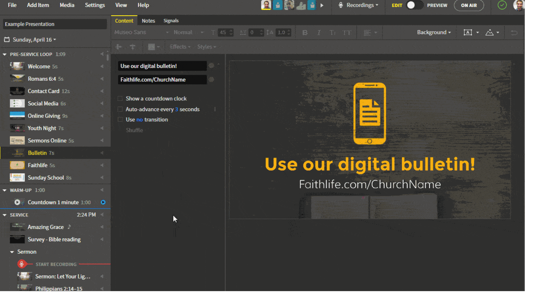Click the text box icon in the toolbar
This screenshot has height=292, width=548.
coord(468,33)
